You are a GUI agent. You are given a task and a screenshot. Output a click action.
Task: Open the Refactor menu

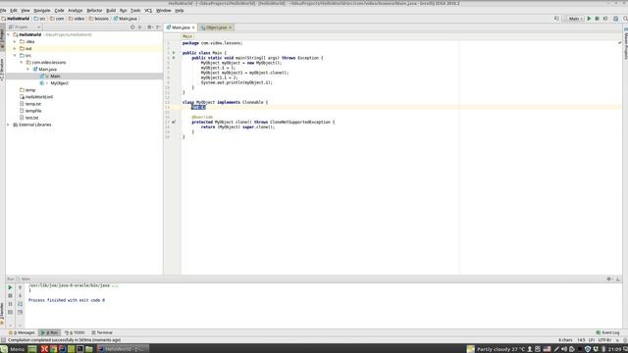pyautogui.click(x=94, y=11)
